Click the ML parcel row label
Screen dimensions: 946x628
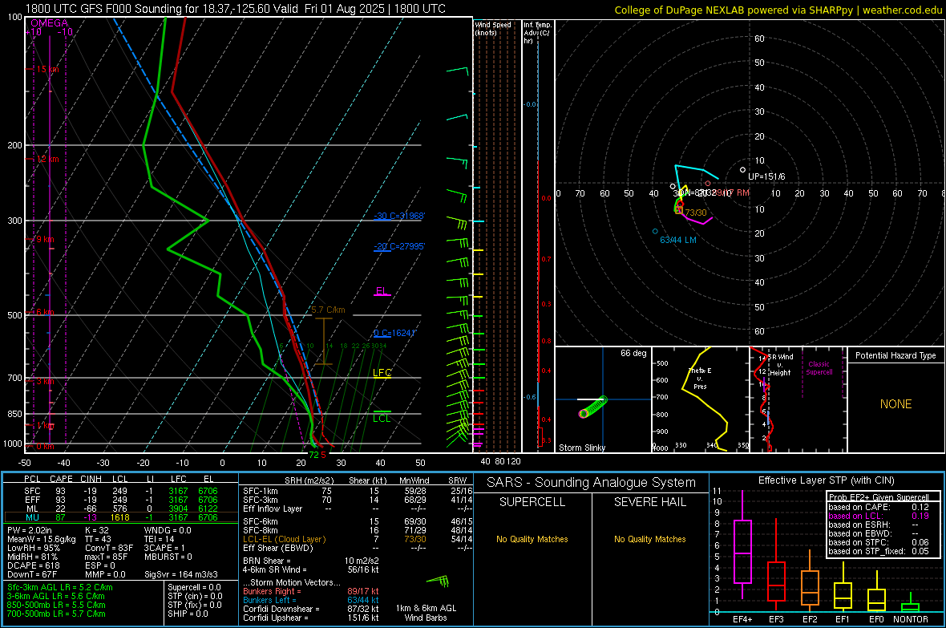(32, 508)
